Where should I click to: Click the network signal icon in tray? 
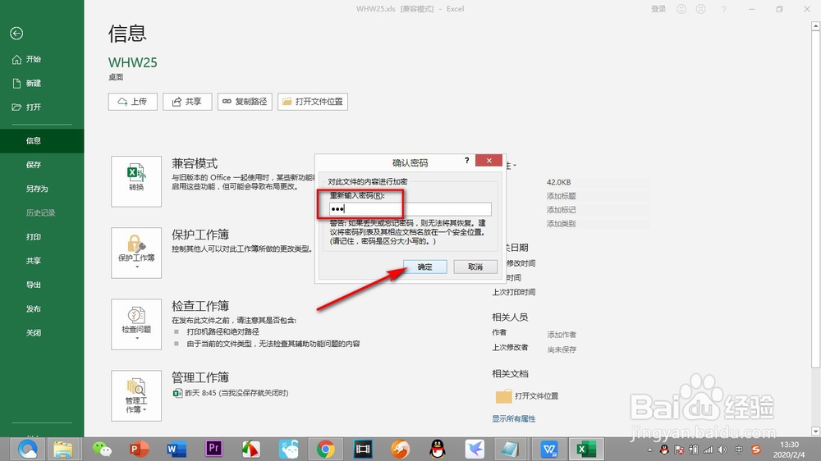[x=708, y=450]
